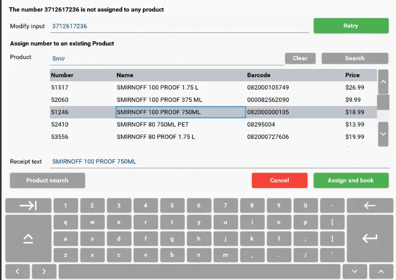Tap the a key on the keyboard
The image size is (396, 280).
coord(65,239)
